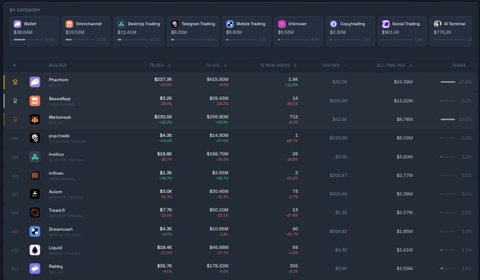Open the Insilico builder name link
The height and width of the screenshot is (280, 480).
56,154
